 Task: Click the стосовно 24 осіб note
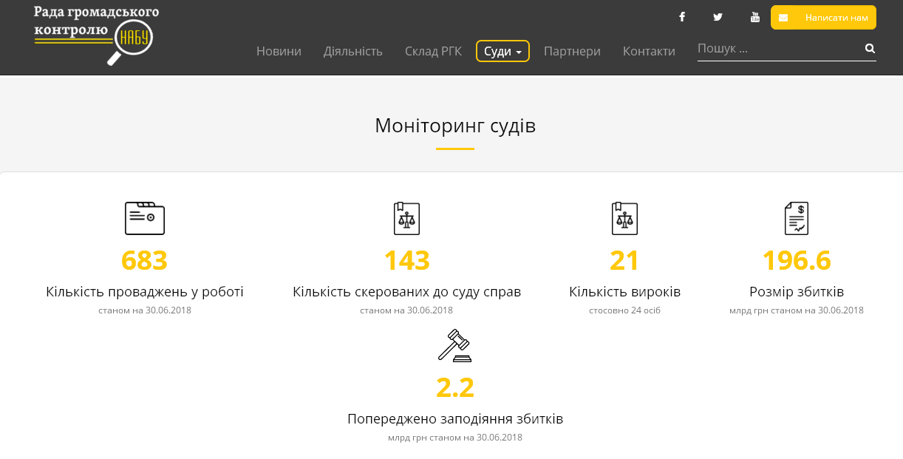(x=624, y=310)
